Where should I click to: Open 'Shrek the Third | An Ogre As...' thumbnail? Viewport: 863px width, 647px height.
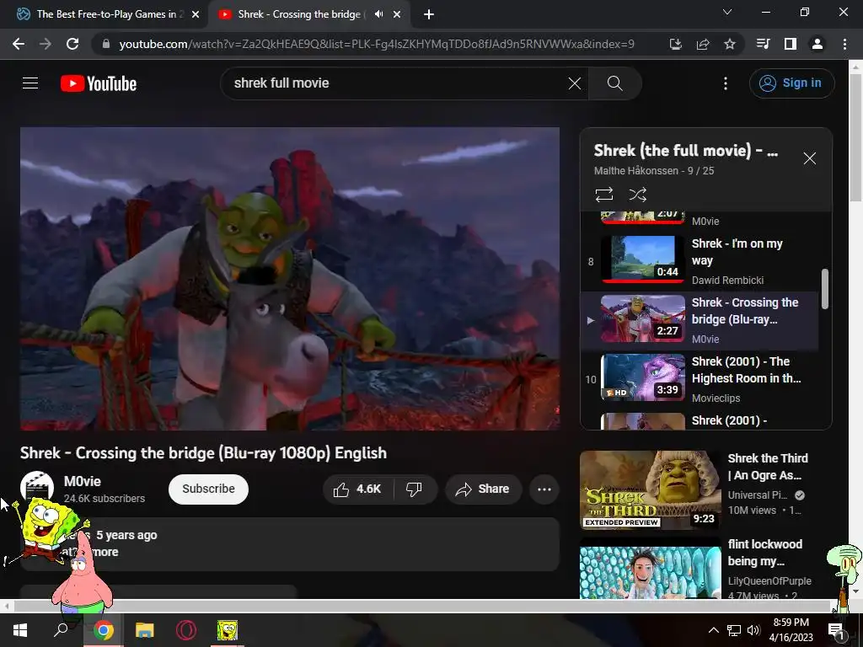(651, 490)
